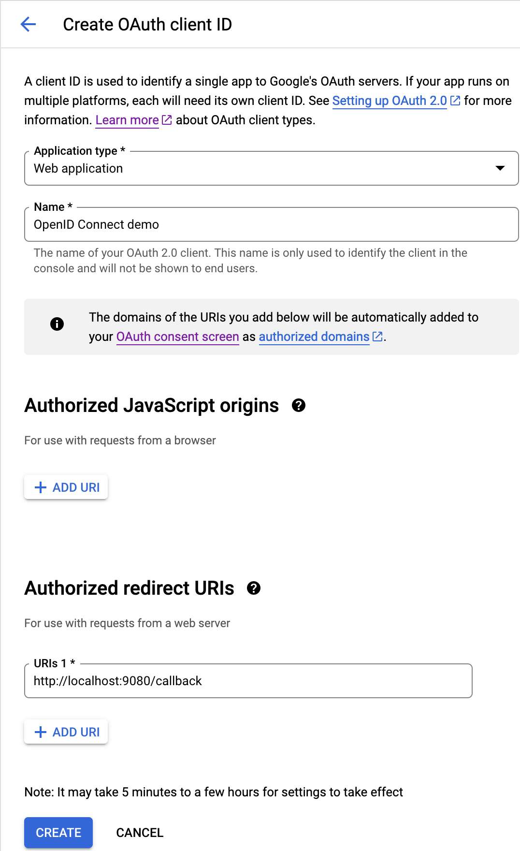Open the Application type combo box
Viewport: 520px width, 851px height.
(x=271, y=168)
